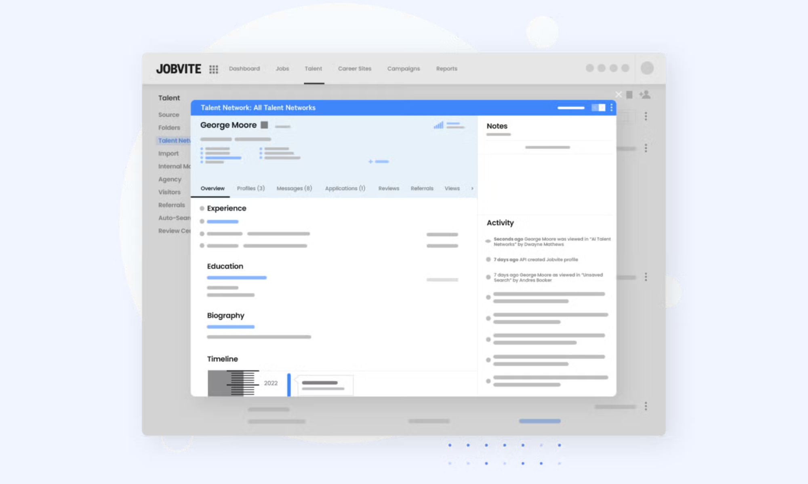Click the 2022 timeline marker
Image resolution: width=808 pixels, height=484 pixels.
271,383
